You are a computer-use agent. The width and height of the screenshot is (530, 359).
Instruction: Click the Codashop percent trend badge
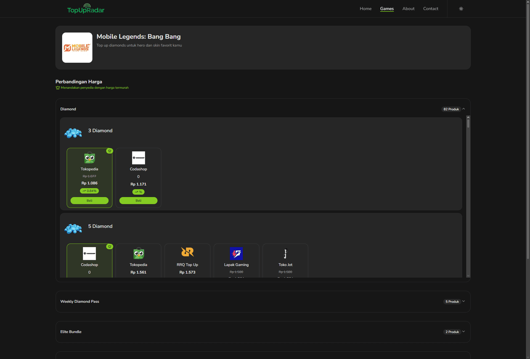tap(138, 192)
